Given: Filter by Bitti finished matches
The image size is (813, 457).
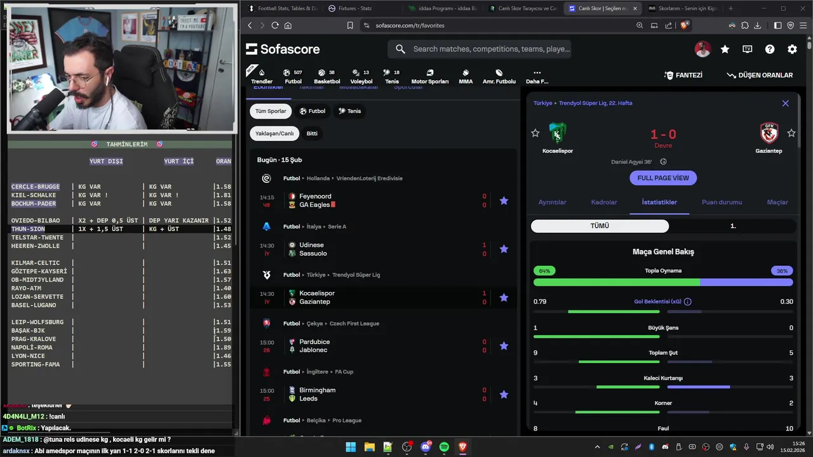Looking at the screenshot, I should (x=312, y=133).
